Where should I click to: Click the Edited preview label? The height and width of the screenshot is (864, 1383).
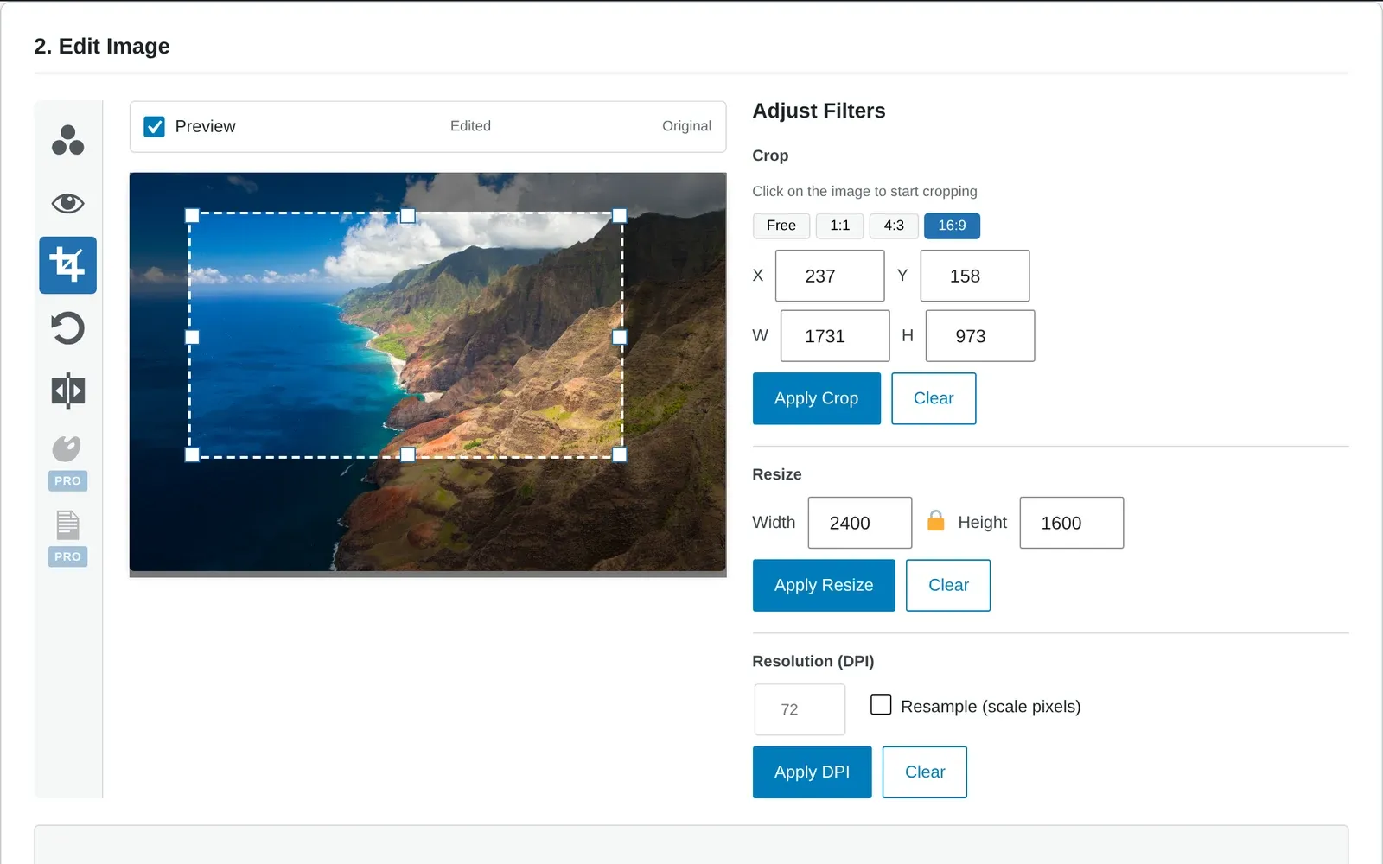coord(470,126)
